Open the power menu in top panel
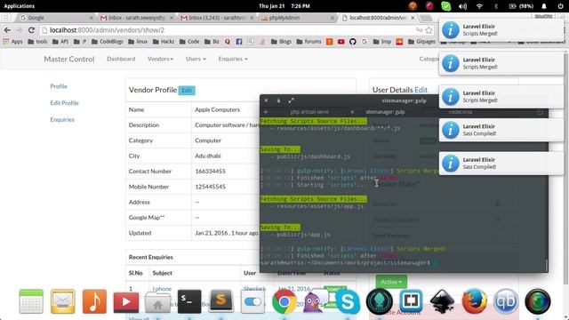The width and height of the screenshot is (569, 320). [x=560, y=6]
